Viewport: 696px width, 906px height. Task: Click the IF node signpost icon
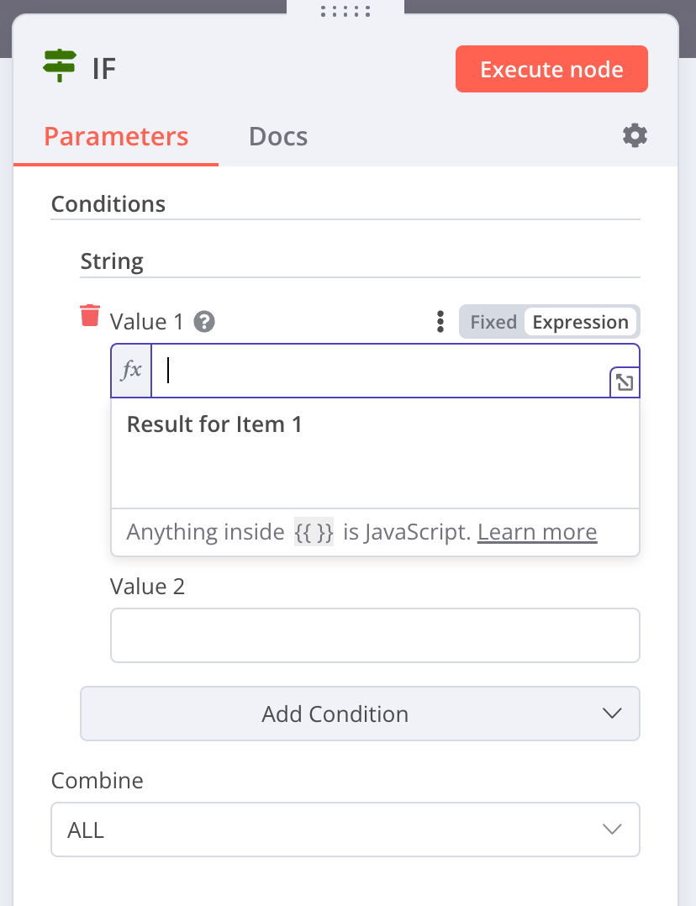[60, 66]
